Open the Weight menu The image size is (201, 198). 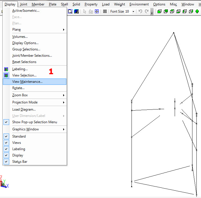(x=120, y=4)
